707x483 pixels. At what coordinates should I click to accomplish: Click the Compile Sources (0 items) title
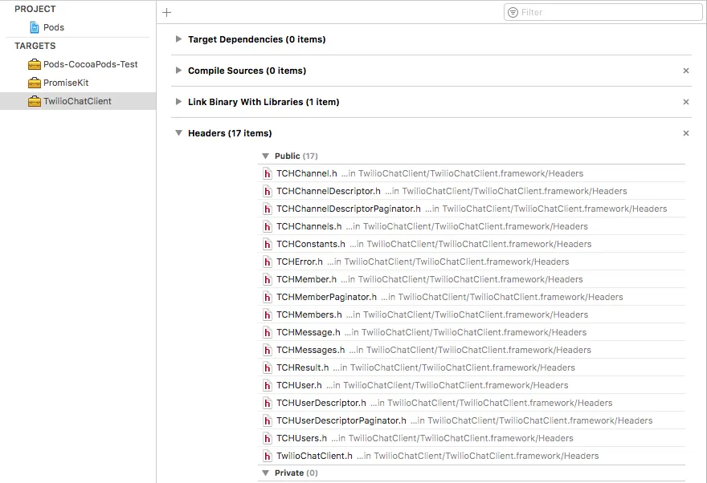pos(247,71)
